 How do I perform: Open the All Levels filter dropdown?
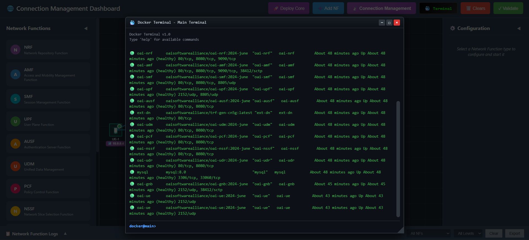coord(468,233)
